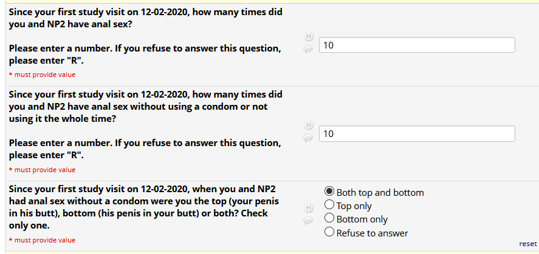Screen dimensions: 539x254
Task: Click the "Both top and bottom" label text
Action: (380, 193)
